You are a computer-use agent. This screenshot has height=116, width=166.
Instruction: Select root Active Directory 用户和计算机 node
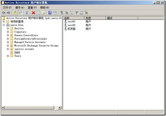[x=34, y=18]
